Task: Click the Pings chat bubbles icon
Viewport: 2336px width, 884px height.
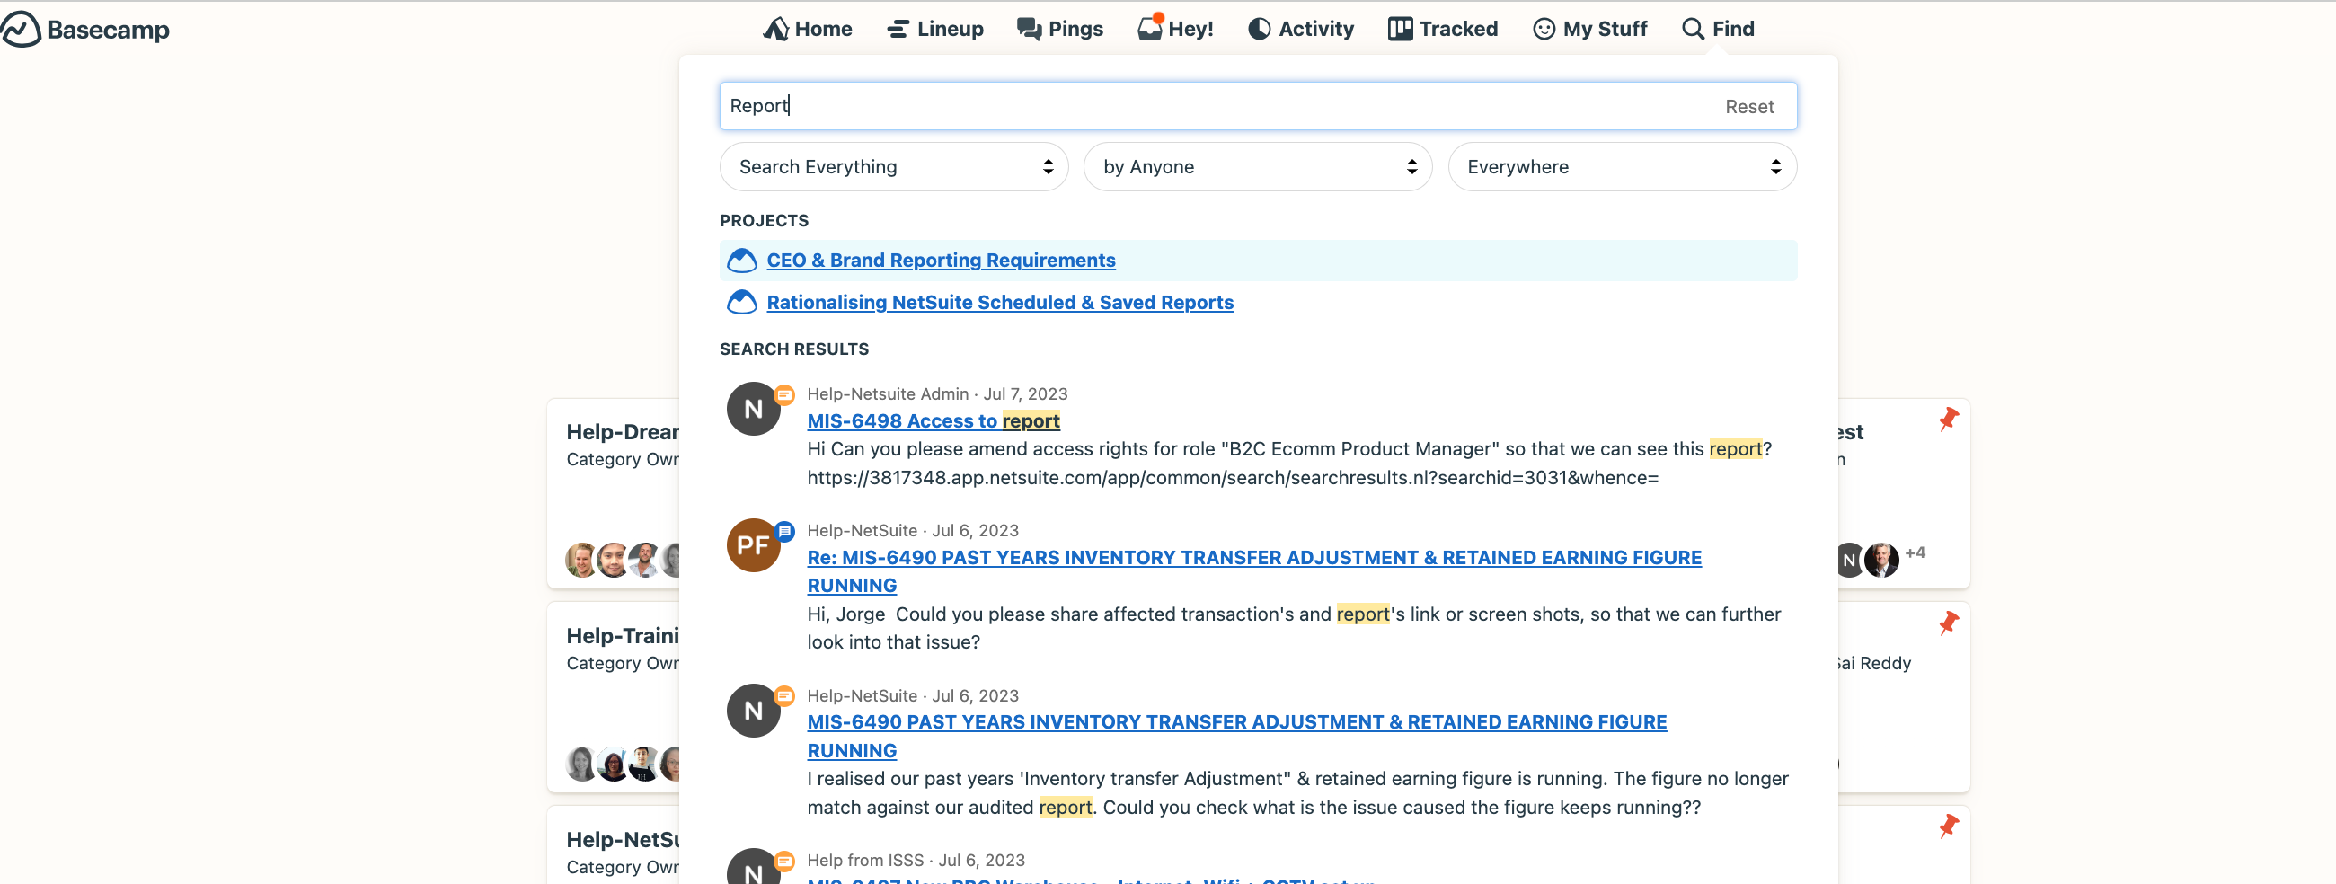Action: tap(1029, 29)
